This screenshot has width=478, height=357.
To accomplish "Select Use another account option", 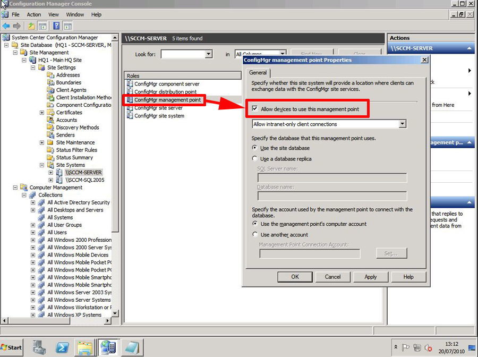I will 255,234.
